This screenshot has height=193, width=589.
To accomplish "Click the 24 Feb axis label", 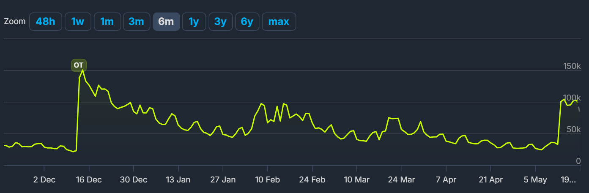I will pyautogui.click(x=312, y=180).
